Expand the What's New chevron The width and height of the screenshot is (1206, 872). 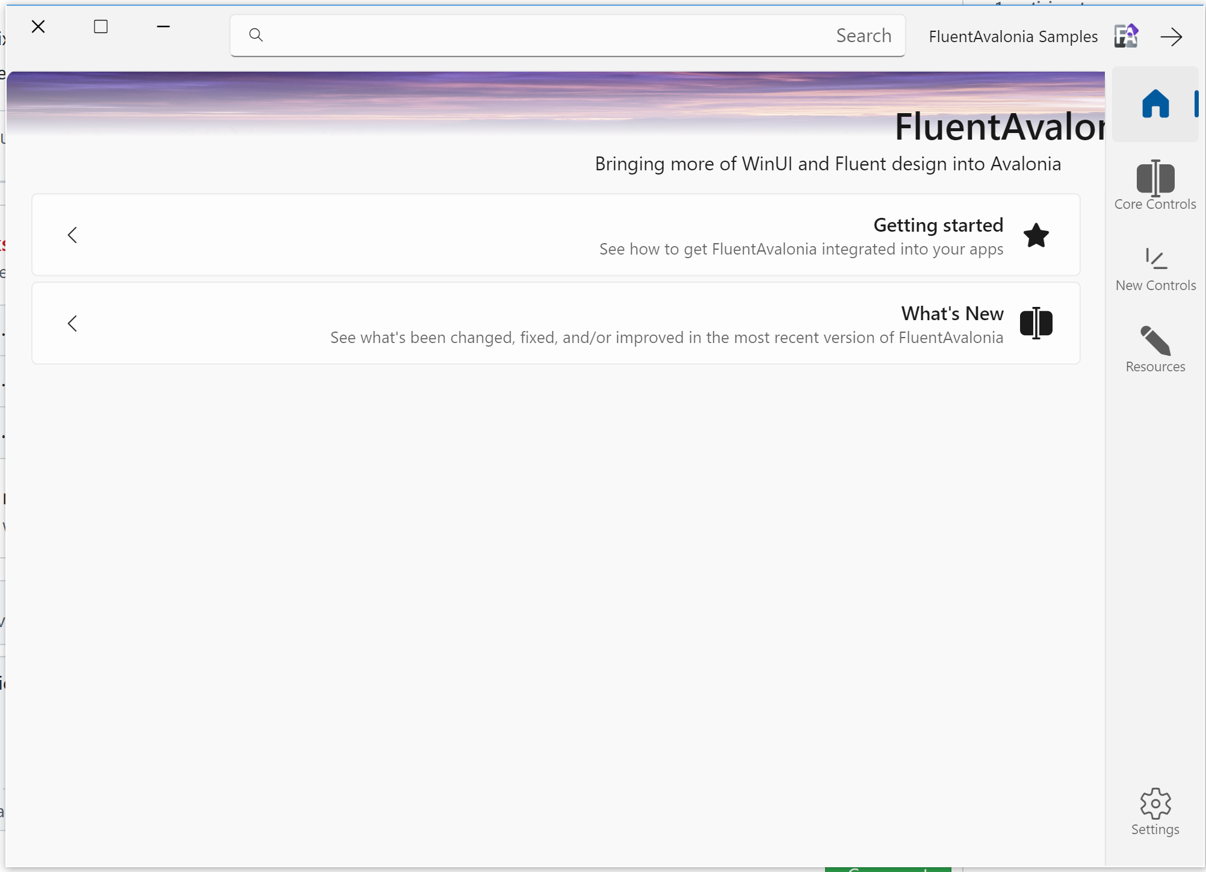pos(73,324)
